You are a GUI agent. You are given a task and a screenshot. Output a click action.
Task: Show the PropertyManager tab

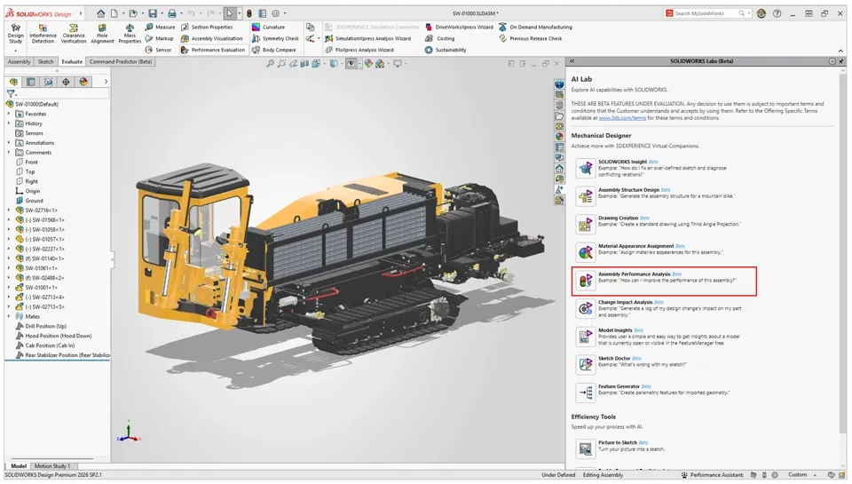click(31, 82)
